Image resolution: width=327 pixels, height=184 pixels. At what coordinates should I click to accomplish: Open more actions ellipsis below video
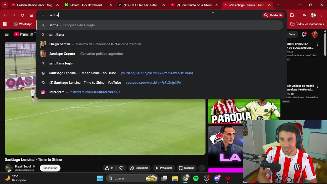click(202, 168)
